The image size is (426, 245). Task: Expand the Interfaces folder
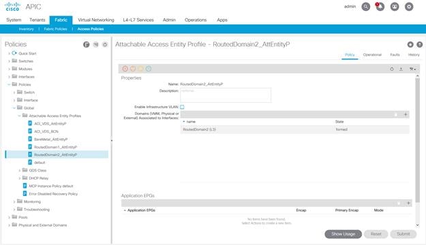point(9,77)
